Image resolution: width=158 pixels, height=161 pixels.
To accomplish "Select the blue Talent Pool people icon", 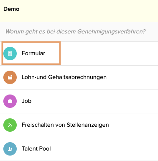I will (x=10, y=149).
